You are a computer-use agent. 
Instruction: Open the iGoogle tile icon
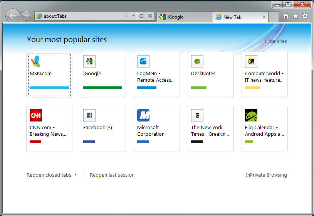[89, 61]
